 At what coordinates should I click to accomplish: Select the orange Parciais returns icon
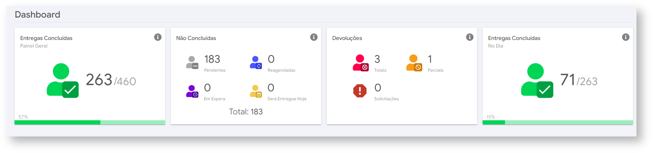(414, 63)
